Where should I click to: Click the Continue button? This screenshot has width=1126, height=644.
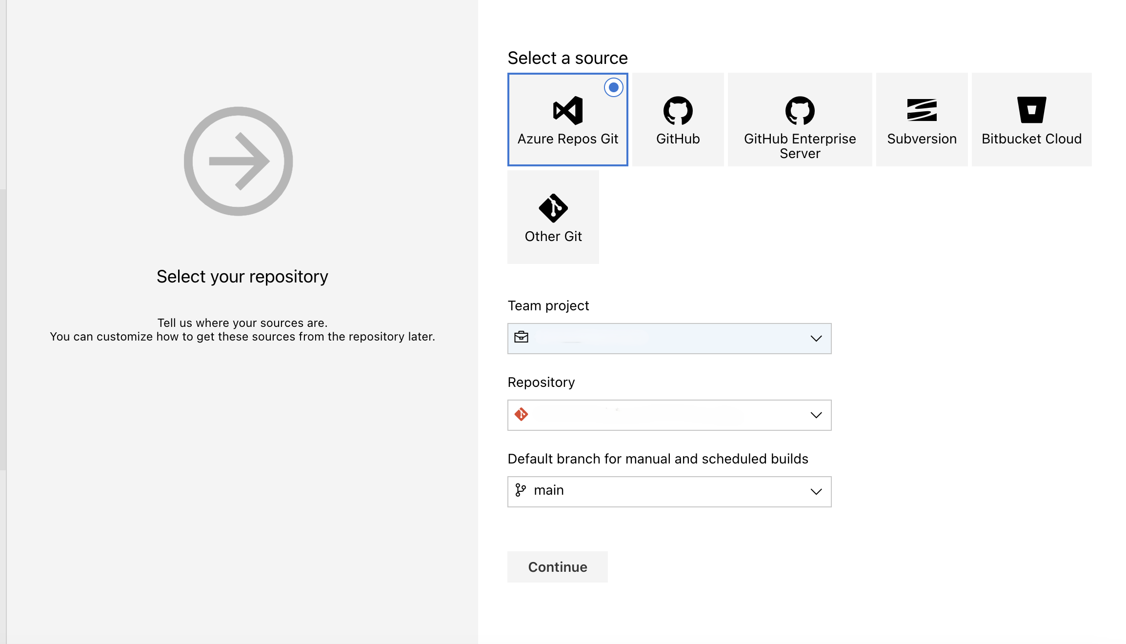[x=558, y=567]
